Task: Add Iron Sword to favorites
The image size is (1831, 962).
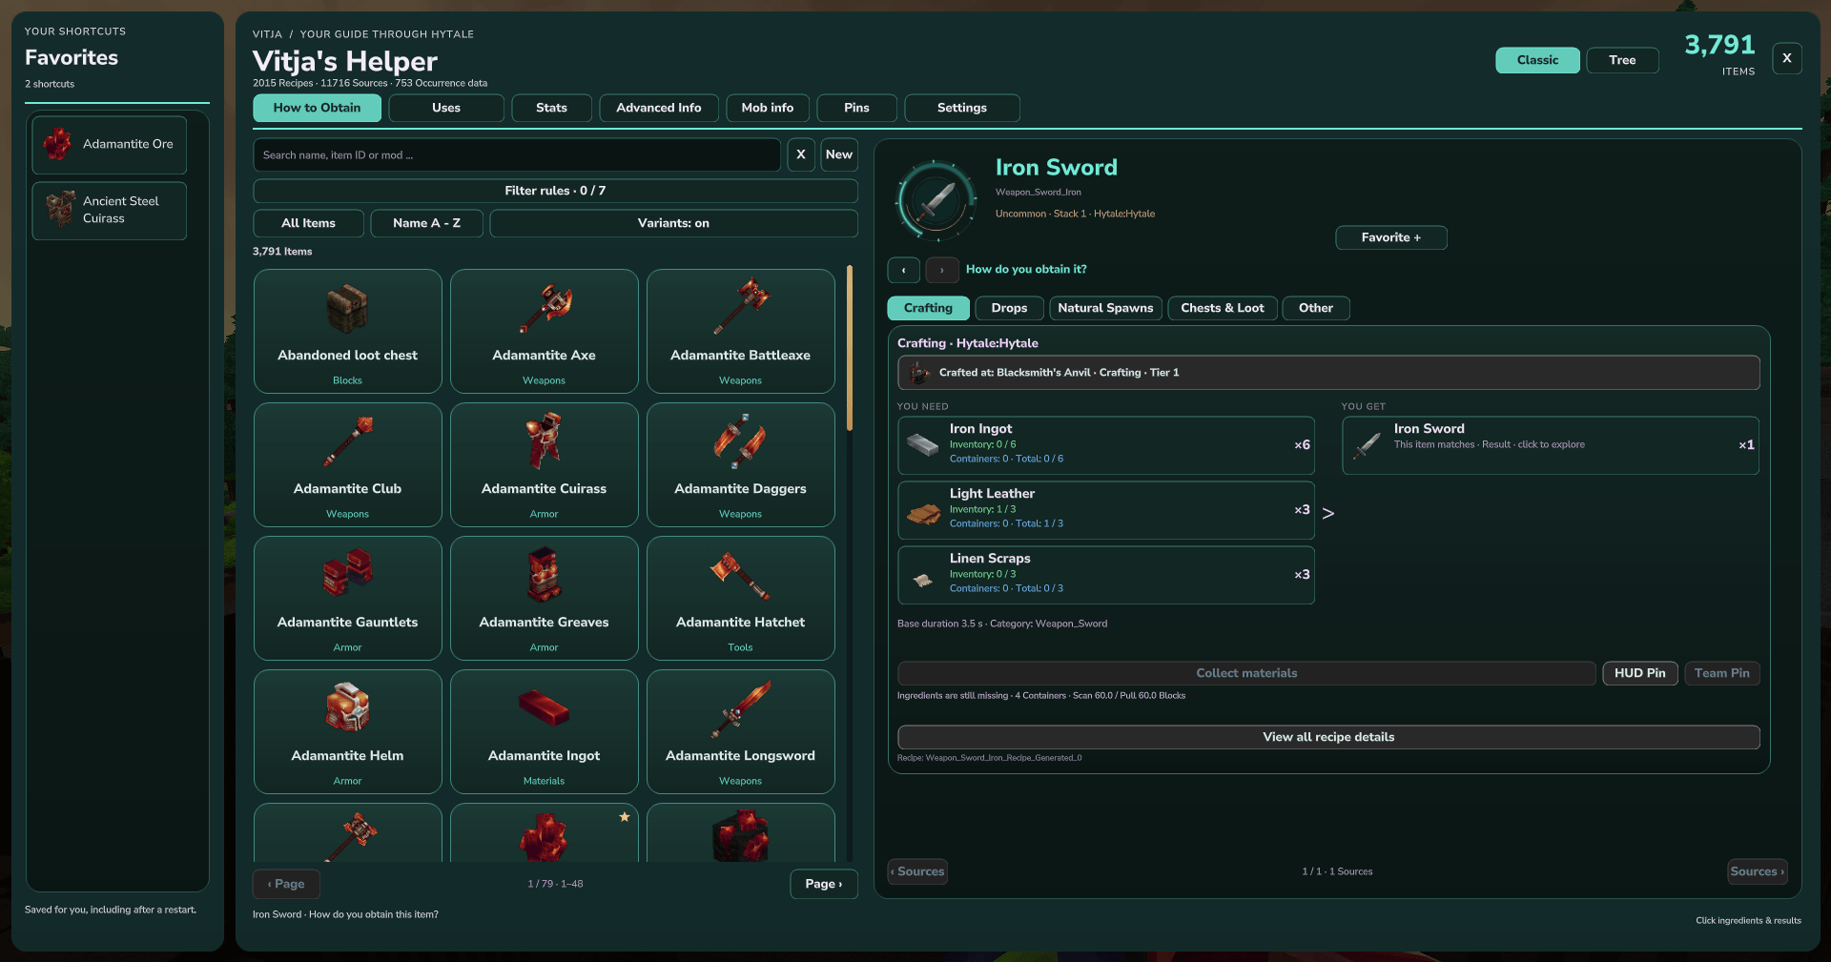Action: tap(1390, 237)
